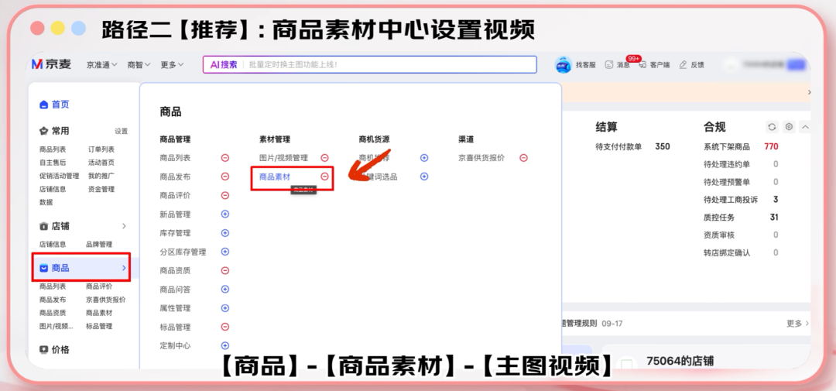836x391 pixels.
Task: Go to 首页 in sidebar
Action: coord(54,105)
